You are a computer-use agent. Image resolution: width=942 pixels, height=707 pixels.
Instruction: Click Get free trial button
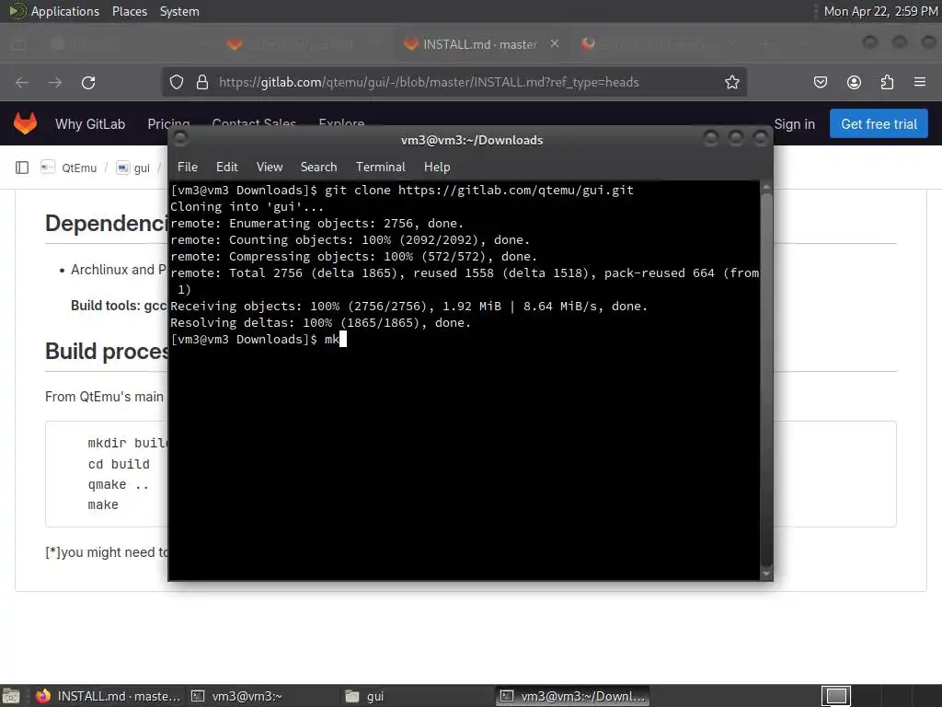[879, 124]
